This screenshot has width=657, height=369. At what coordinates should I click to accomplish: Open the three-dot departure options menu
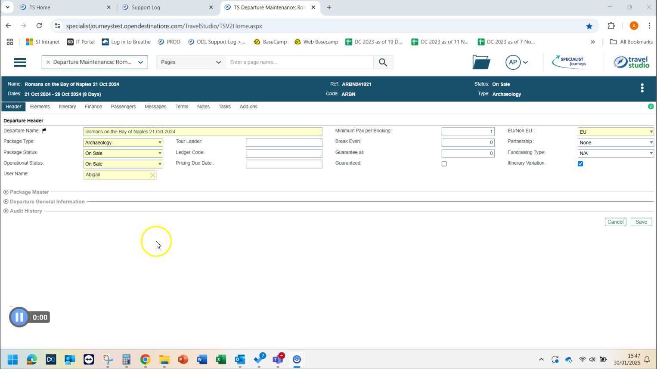point(642,88)
